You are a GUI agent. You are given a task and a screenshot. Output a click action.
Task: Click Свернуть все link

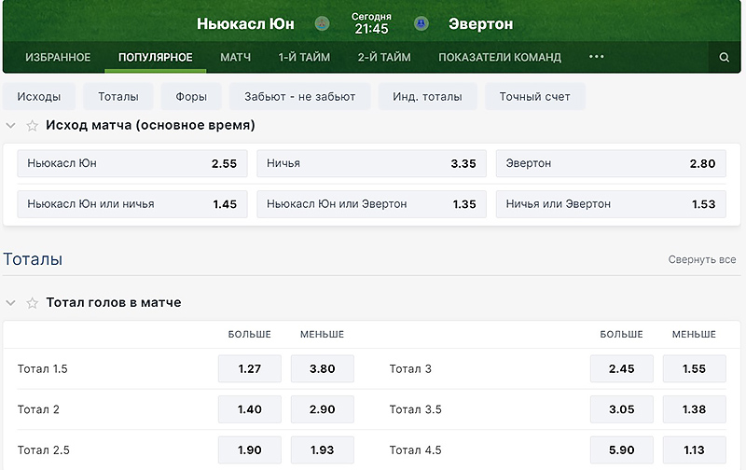tap(702, 260)
